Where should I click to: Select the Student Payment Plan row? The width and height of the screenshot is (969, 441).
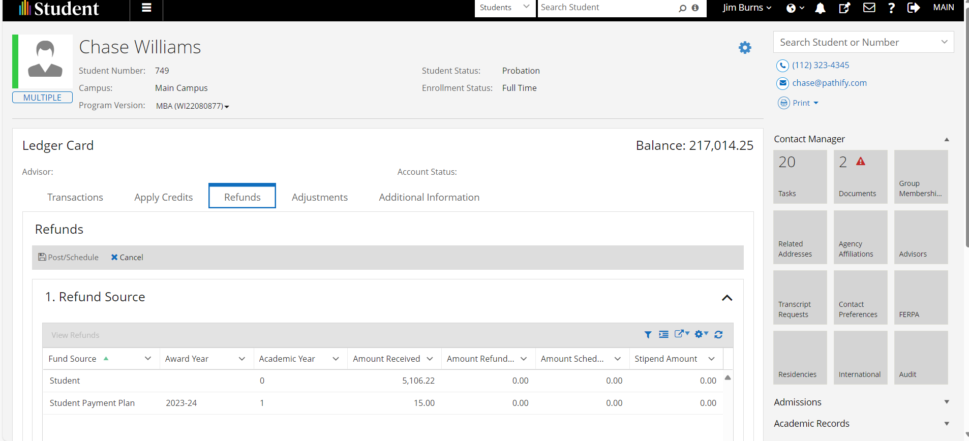pyautogui.click(x=383, y=403)
